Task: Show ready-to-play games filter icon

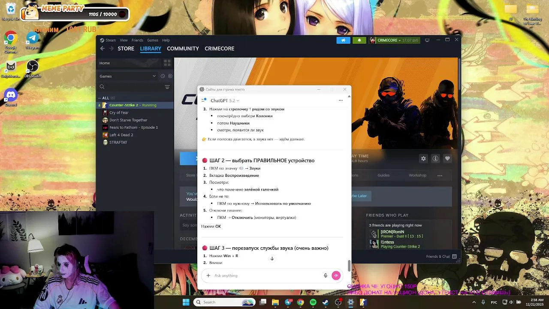Action: [170, 76]
